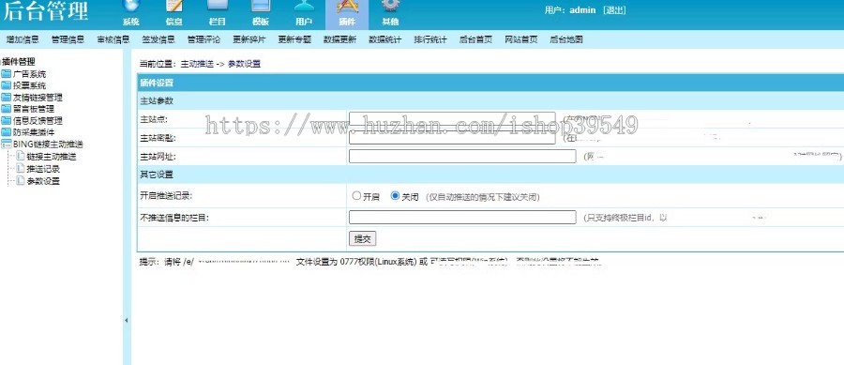Click 增加信息 in the shortcut bar
Screen dimensions: 844x365
pyautogui.click(x=23, y=39)
